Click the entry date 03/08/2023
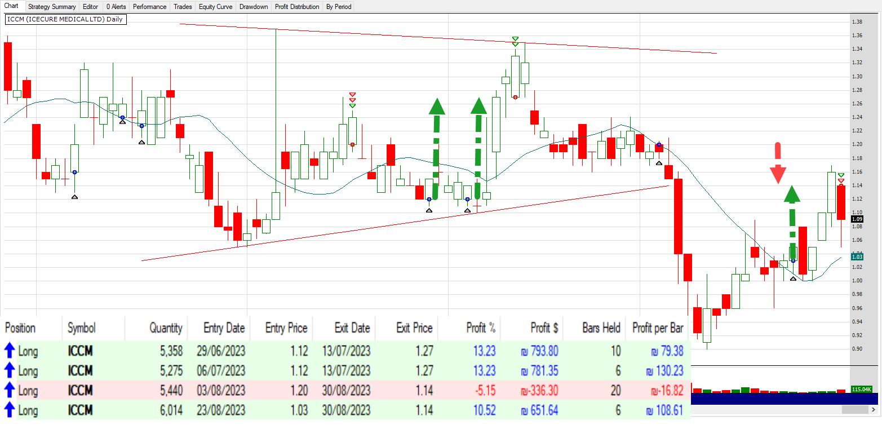This screenshot has height=429, width=882. pyautogui.click(x=221, y=391)
